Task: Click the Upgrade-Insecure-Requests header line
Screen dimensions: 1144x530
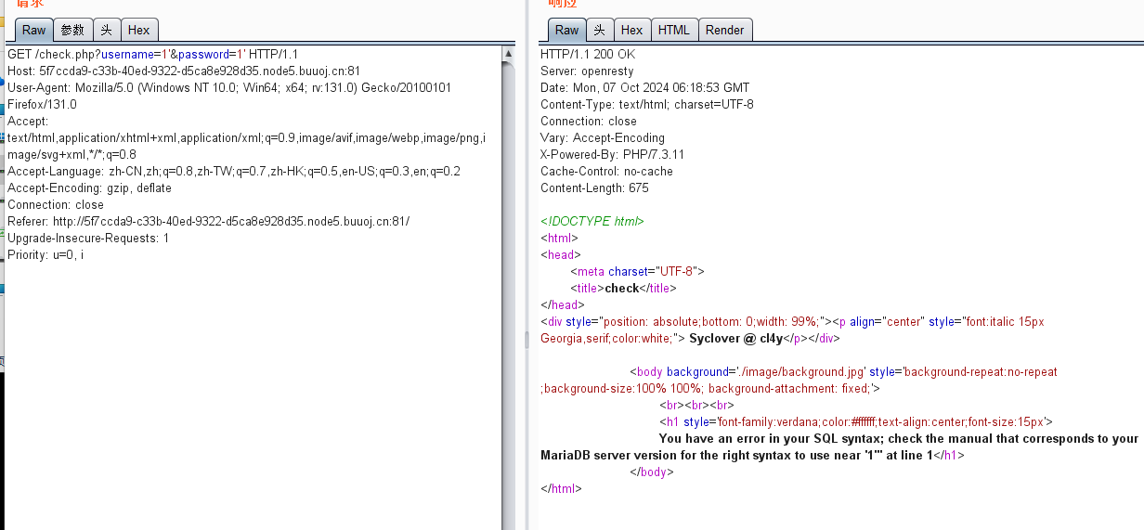Action: [88, 238]
